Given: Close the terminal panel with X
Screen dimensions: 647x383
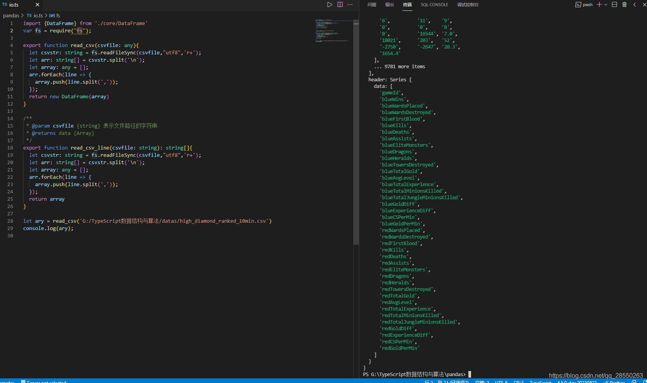Looking at the screenshot, I should pos(644,5).
